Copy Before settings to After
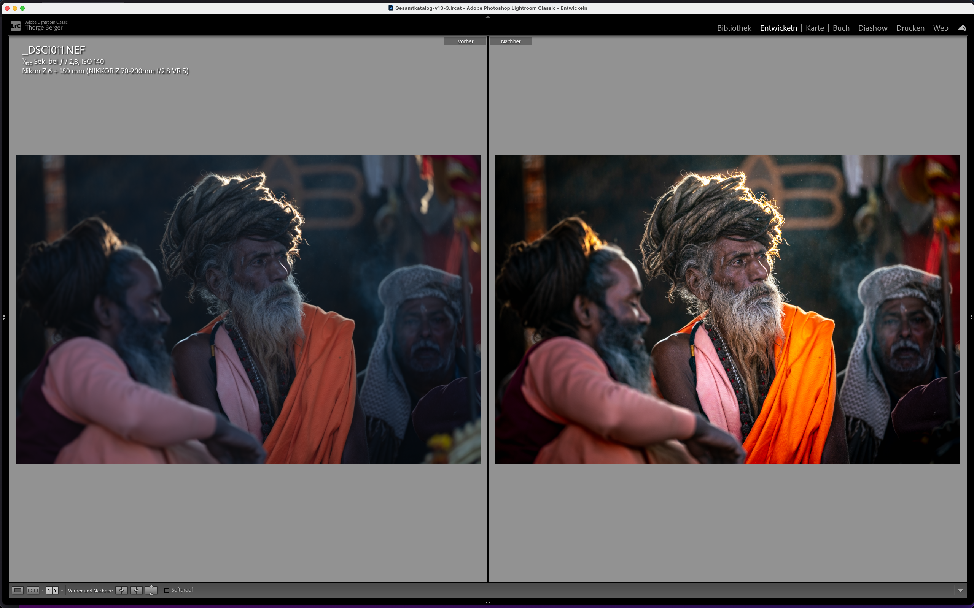The image size is (974, 608). (x=121, y=590)
